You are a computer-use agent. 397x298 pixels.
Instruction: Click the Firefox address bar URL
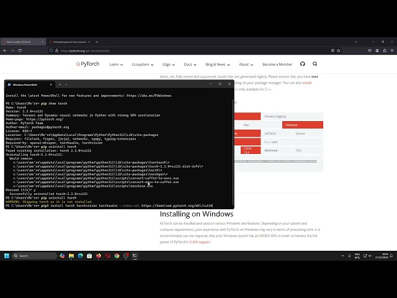click(85, 51)
